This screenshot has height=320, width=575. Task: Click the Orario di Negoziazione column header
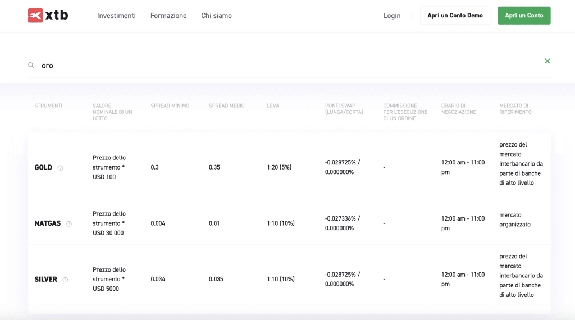click(x=459, y=109)
